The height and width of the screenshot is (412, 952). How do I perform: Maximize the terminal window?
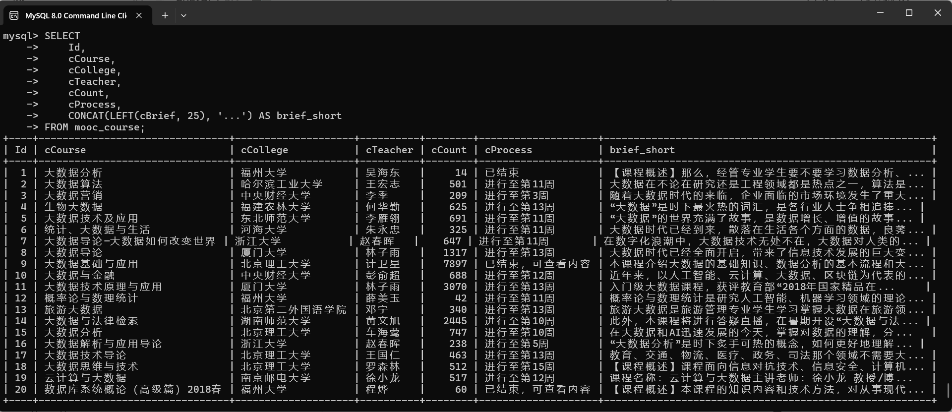tap(909, 12)
